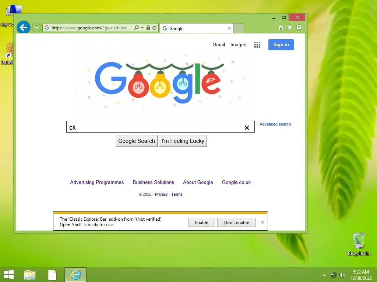
Task: Open Google.co.uk link
Action: (236, 182)
